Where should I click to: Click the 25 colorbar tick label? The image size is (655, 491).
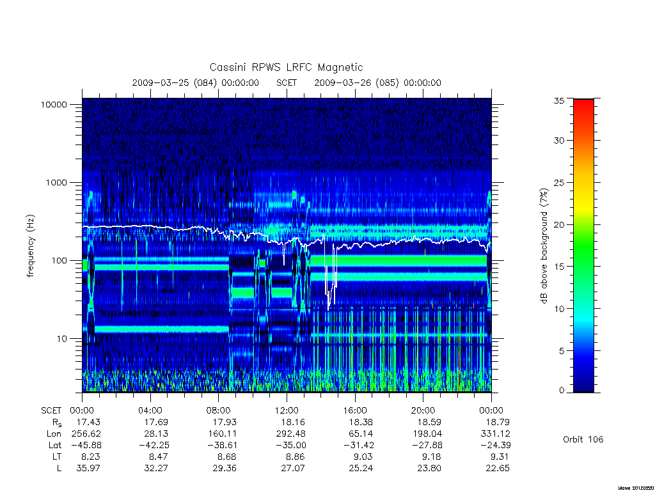click(558, 182)
